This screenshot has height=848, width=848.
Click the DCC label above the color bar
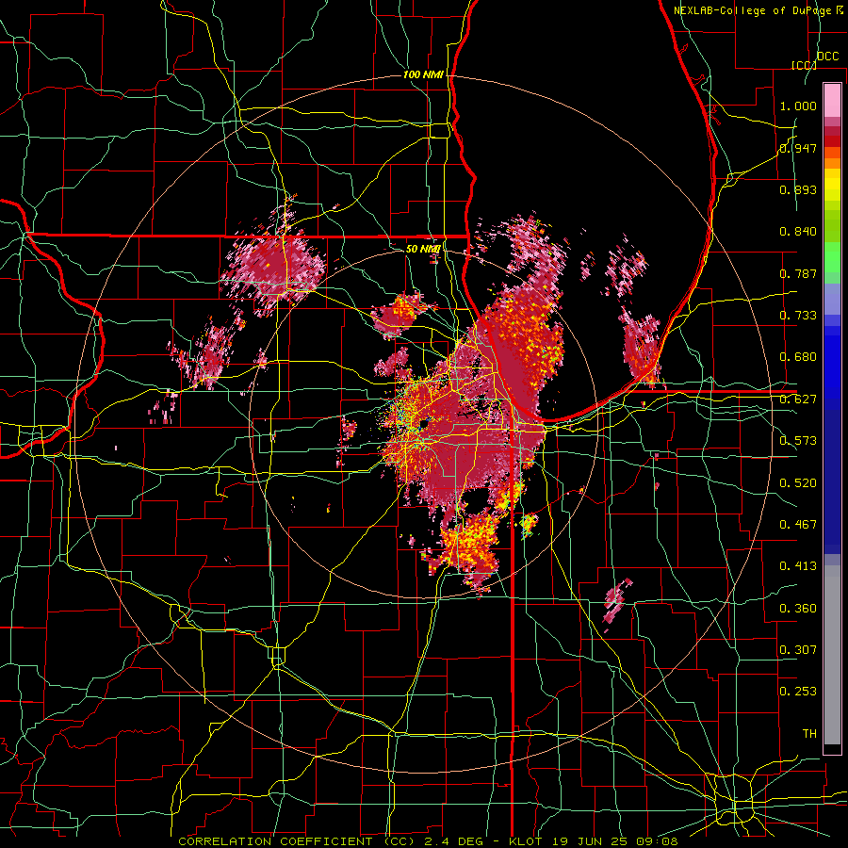(828, 57)
